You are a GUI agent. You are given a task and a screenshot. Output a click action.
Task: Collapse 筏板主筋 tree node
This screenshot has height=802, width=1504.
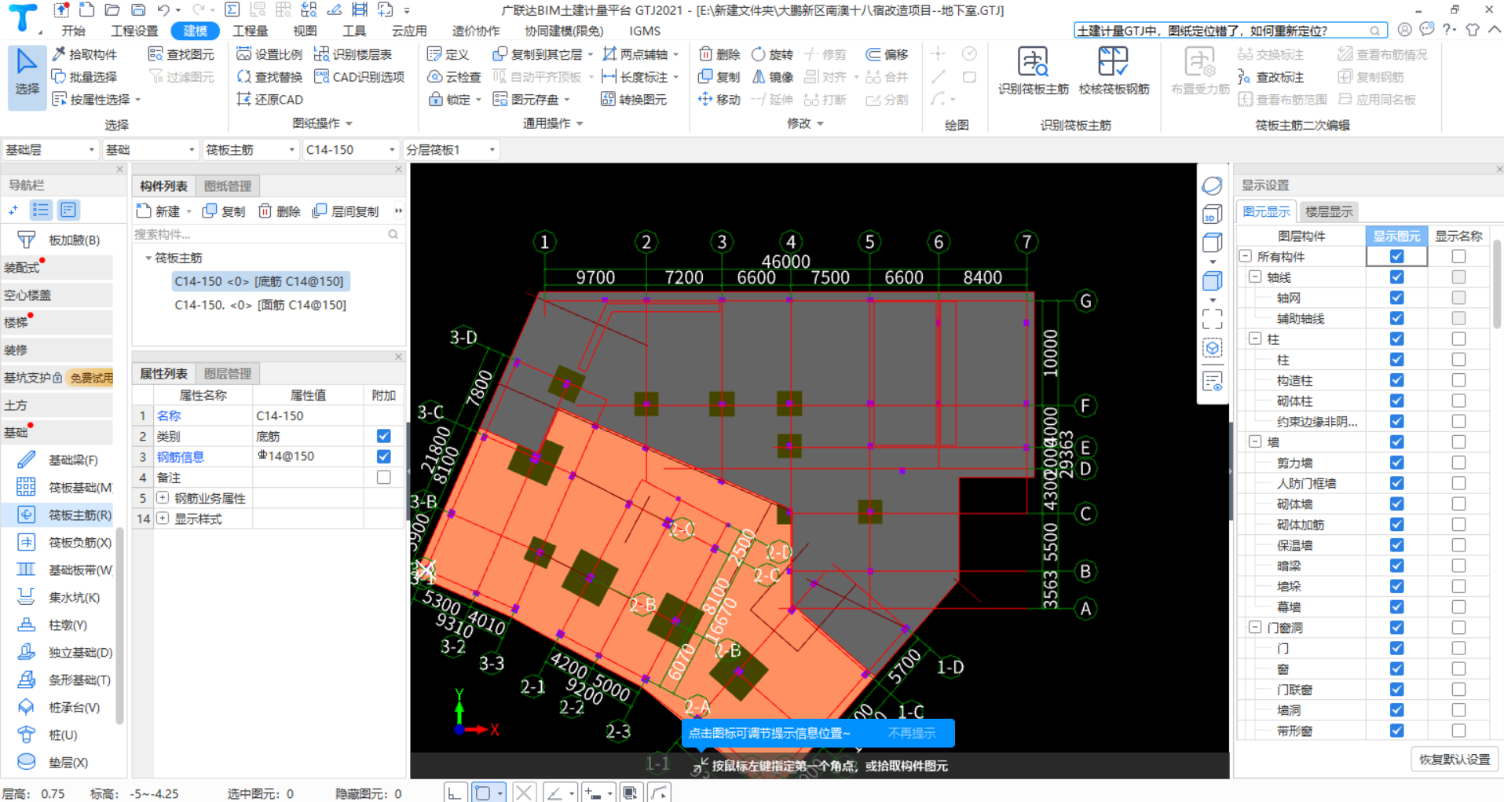[x=148, y=258]
